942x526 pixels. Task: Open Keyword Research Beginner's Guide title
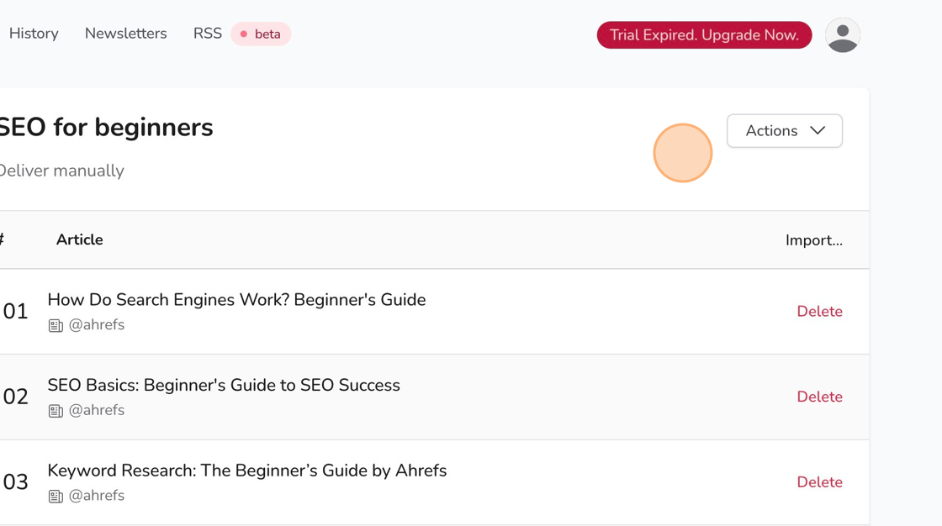[247, 471]
